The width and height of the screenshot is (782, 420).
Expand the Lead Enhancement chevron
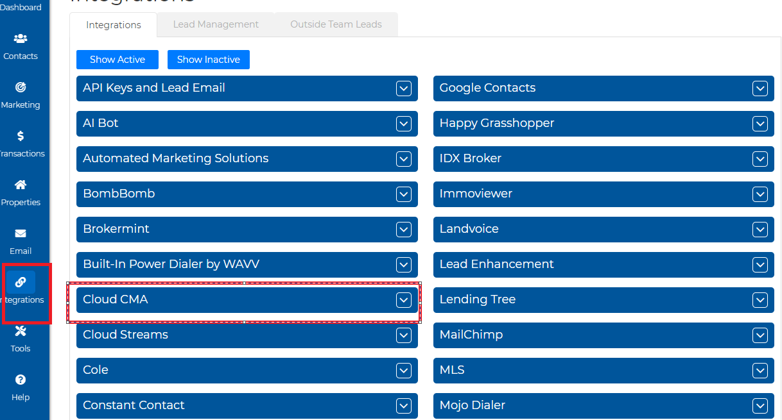[760, 265]
